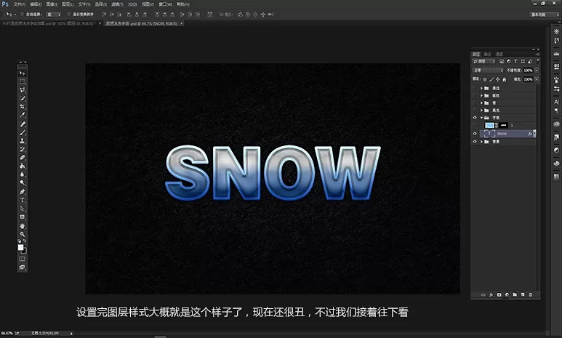Select the Crop tool

[23, 106]
